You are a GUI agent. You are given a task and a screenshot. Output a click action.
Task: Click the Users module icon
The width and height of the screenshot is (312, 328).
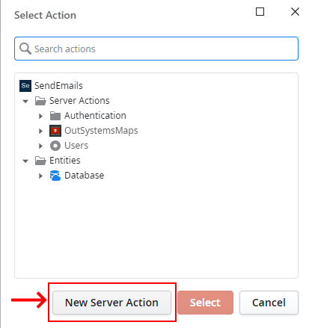[55, 146]
